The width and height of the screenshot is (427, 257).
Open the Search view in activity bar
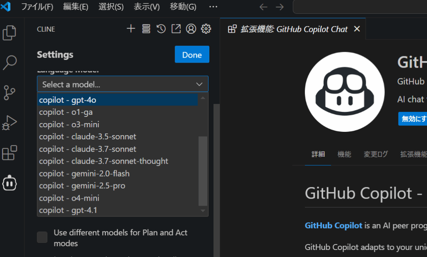tap(10, 63)
